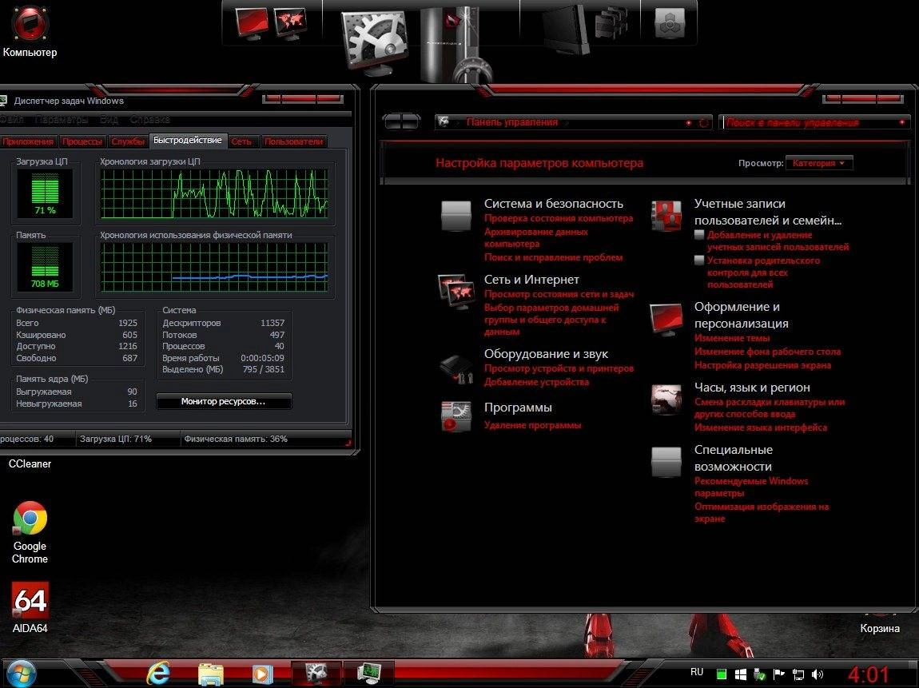Open the Корзина desktop icon
This screenshot has height=688, width=919.
coord(880,623)
